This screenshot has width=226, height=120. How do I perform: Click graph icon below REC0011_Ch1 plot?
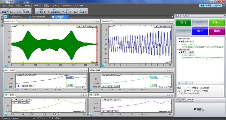(6, 65)
